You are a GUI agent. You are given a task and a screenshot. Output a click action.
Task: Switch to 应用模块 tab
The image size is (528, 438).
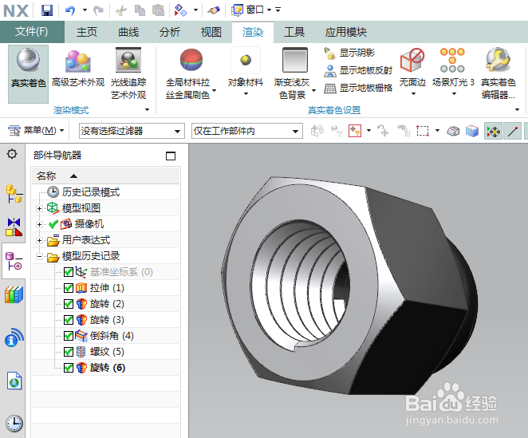coord(346,33)
